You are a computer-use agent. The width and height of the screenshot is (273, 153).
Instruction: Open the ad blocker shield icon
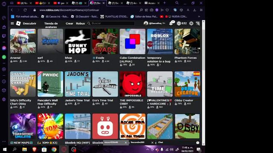pos(157,10)
